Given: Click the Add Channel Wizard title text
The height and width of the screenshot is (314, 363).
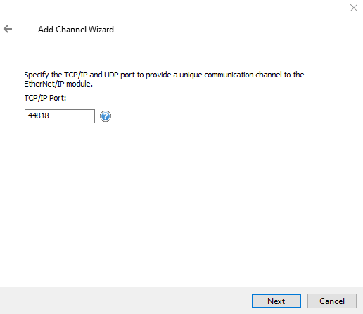Looking at the screenshot, I should click(x=76, y=30).
